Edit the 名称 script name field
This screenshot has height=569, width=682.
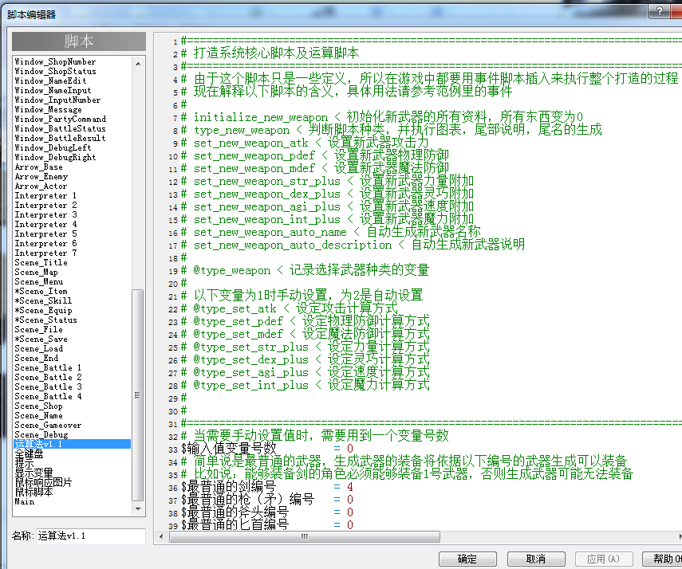[x=90, y=536]
